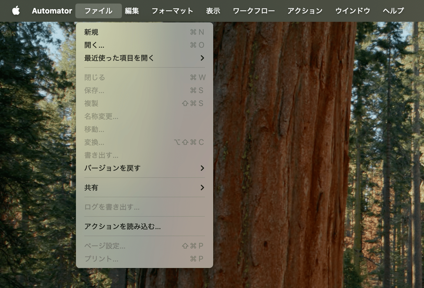The image size is (424, 288).
Task: Expand 最近使った項目を開く submenu
Action: point(145,58)
